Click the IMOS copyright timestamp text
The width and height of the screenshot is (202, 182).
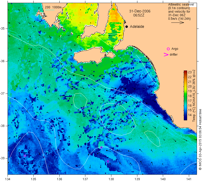point(200,139)
